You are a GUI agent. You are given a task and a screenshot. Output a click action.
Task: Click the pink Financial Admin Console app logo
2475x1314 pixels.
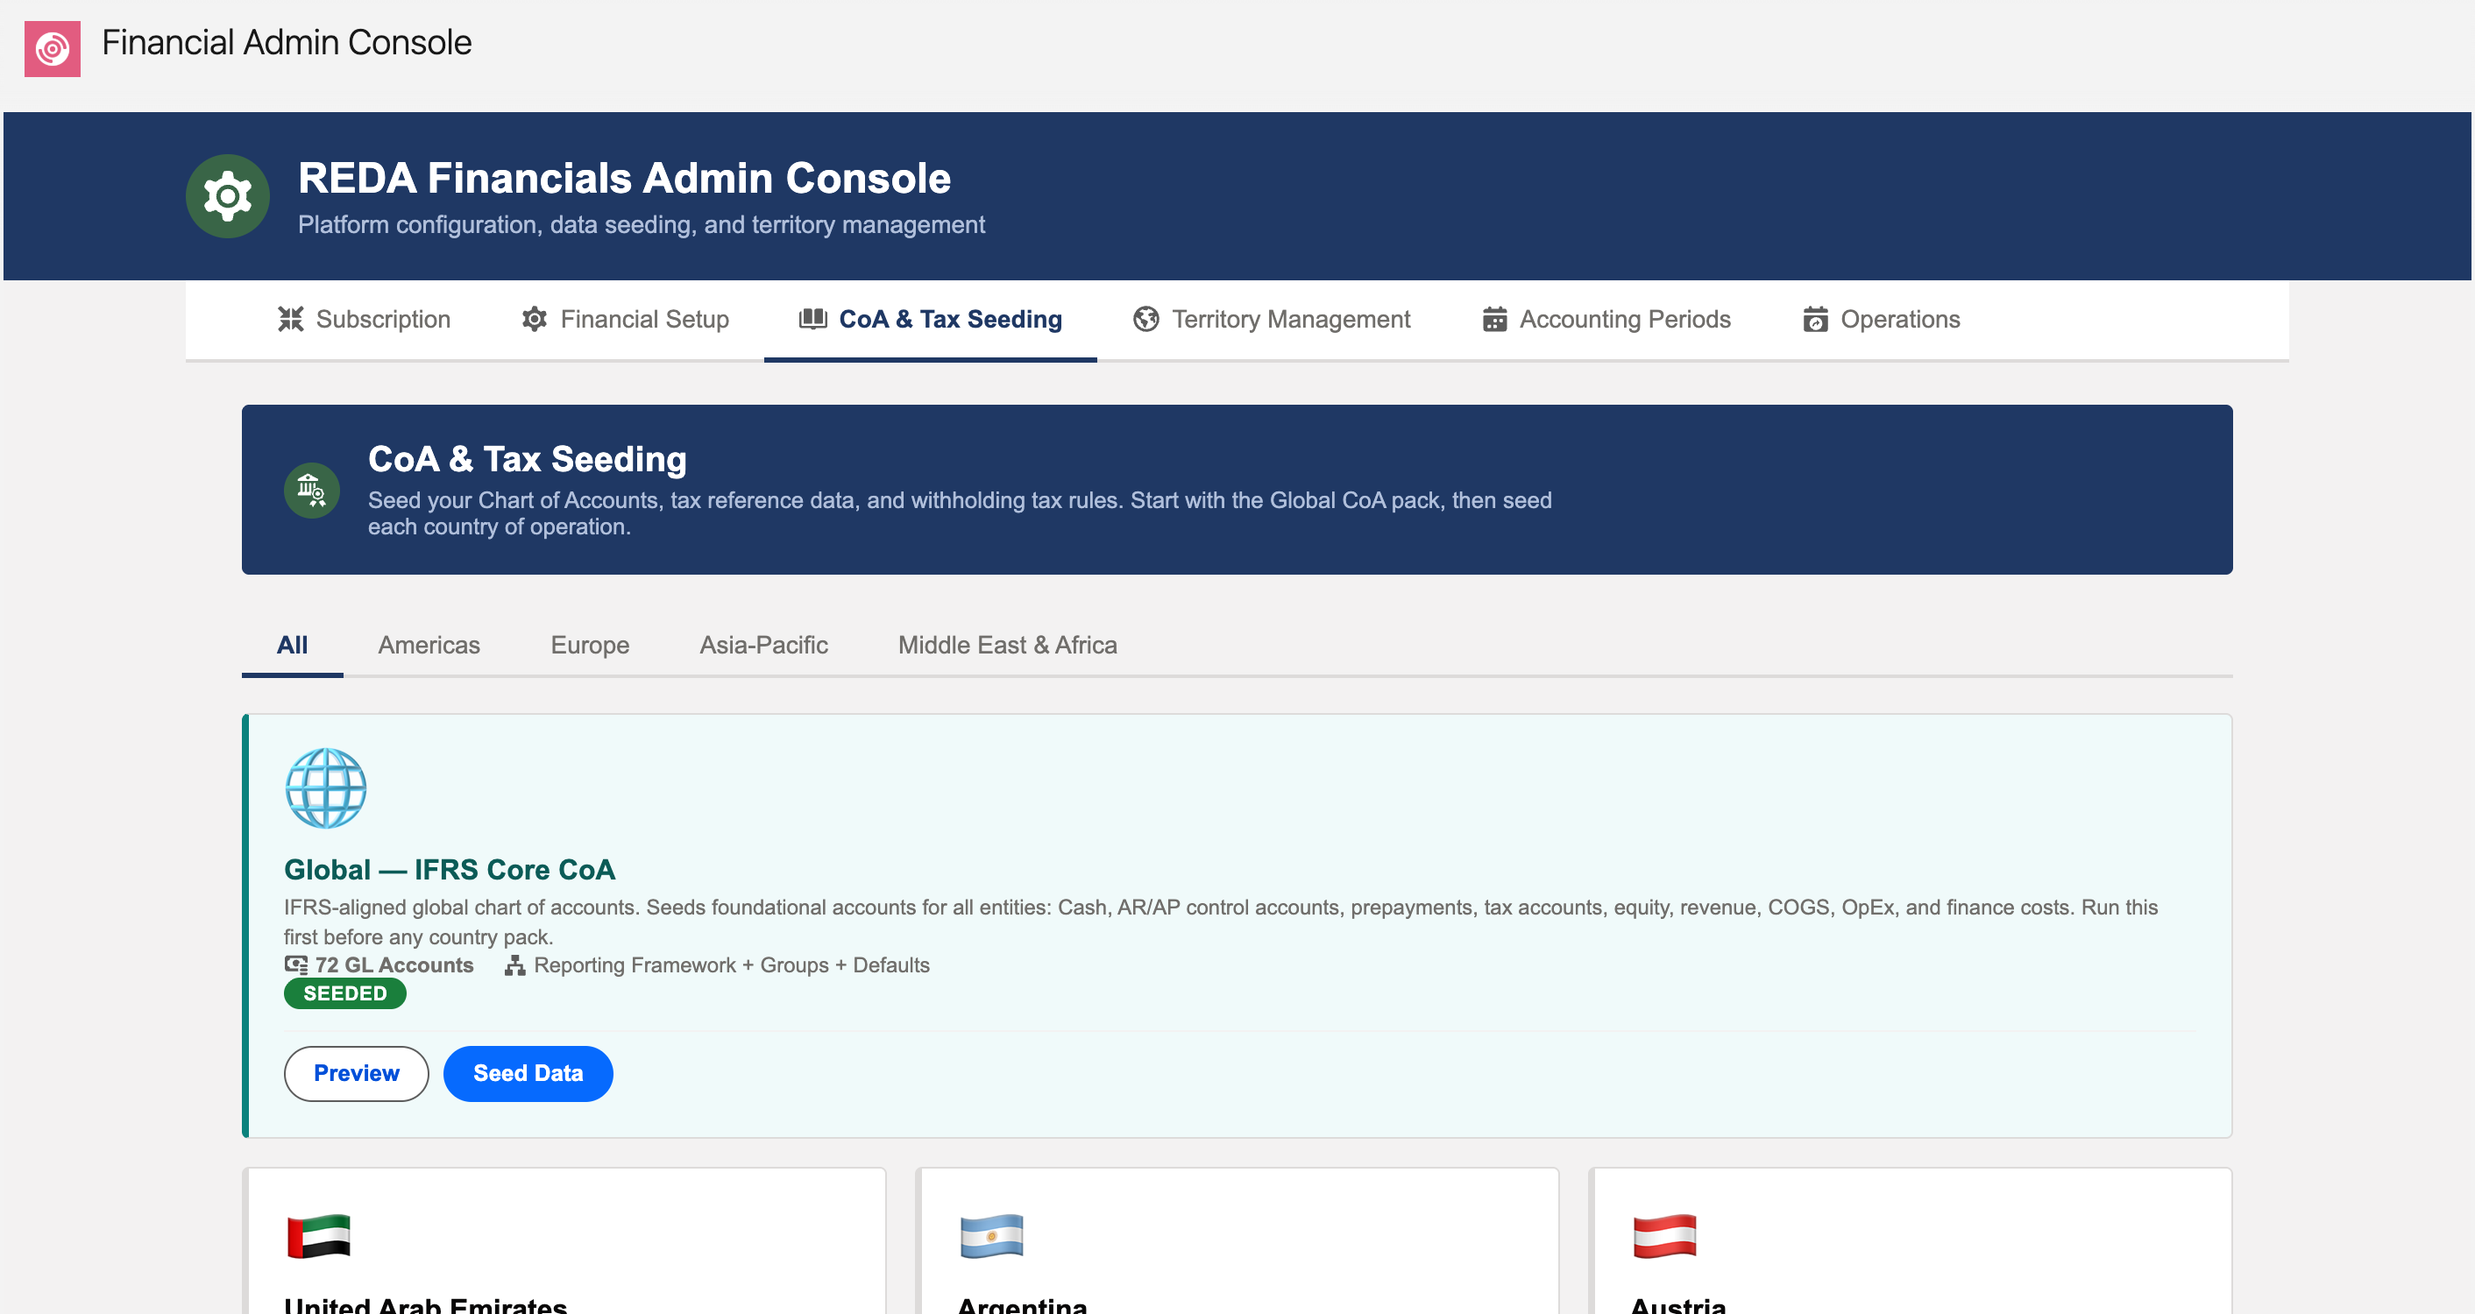(52, 49)
